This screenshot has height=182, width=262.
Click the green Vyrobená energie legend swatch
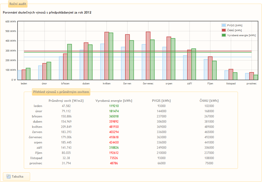224,35
